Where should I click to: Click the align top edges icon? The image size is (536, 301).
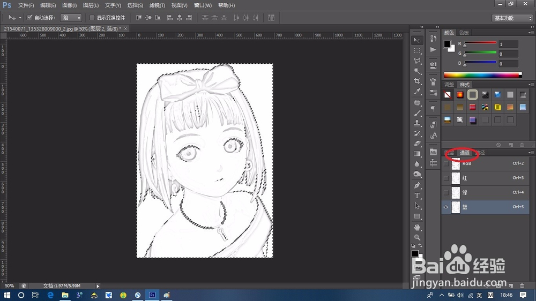[x=138, y=18]
